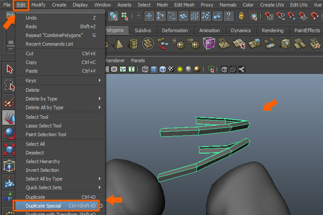The height and width of the screenshot is (215, 323).
Task: Expand Quick Select Sets submenu
Action: pos(60,188)
